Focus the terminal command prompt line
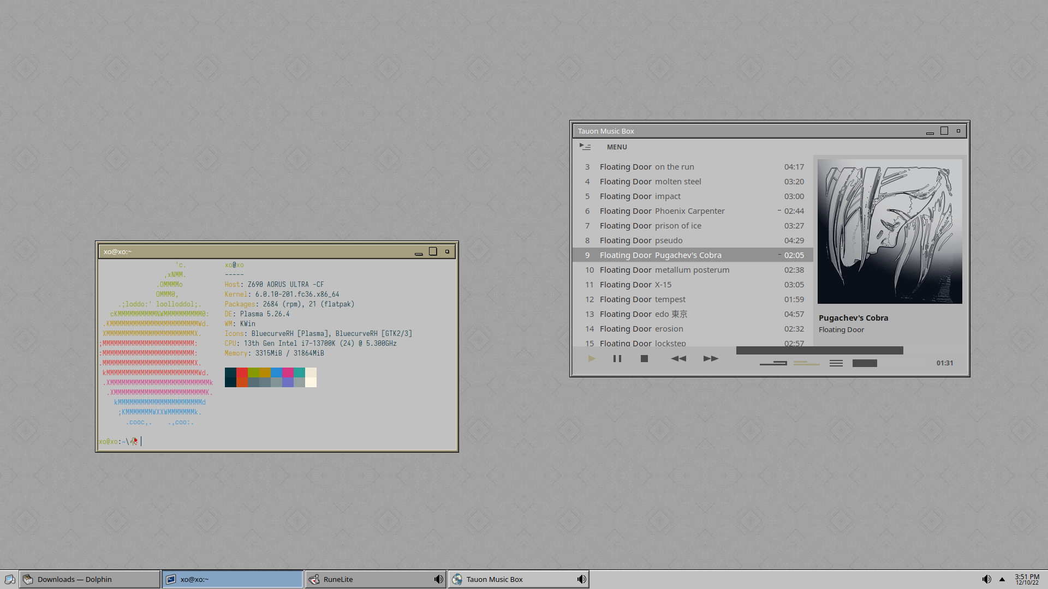The height and width of the screenshot is (589, 1048). pos(277,441)
